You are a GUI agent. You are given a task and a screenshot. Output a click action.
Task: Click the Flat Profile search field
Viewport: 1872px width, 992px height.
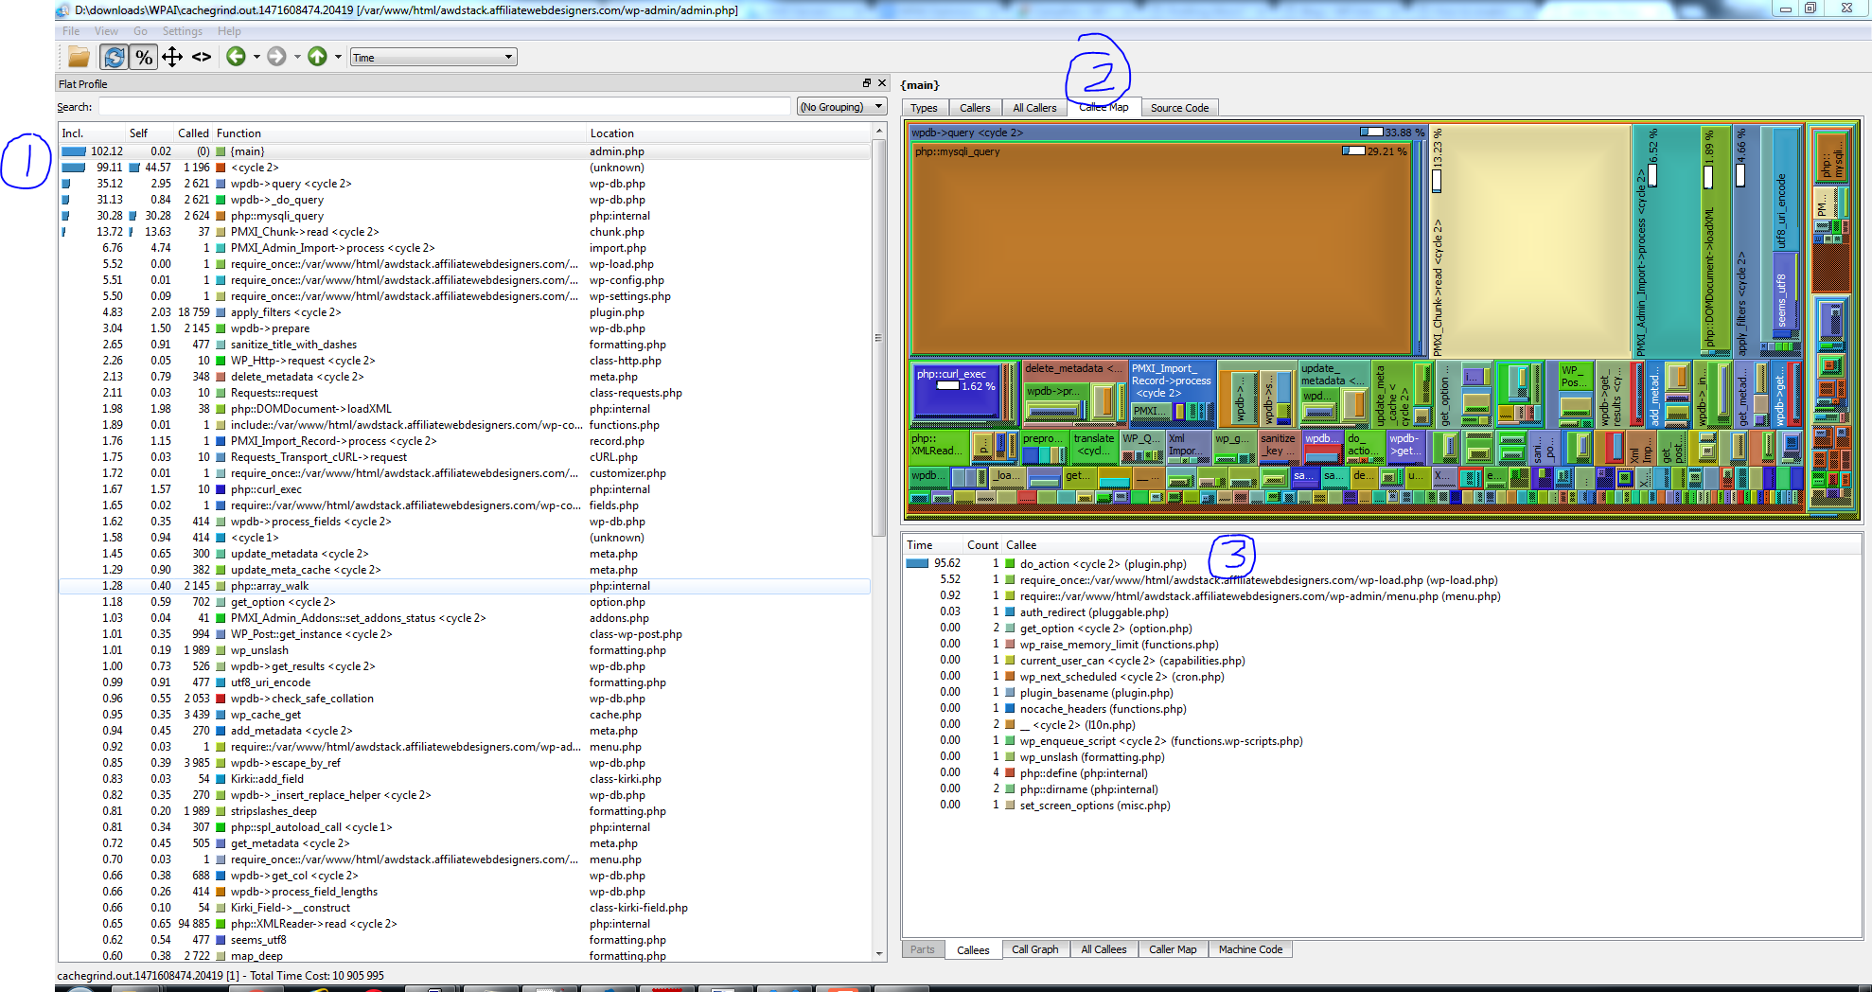[x=444, y=107]
